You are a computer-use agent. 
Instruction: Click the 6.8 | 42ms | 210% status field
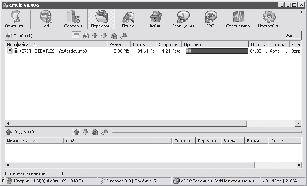[283, 181]
